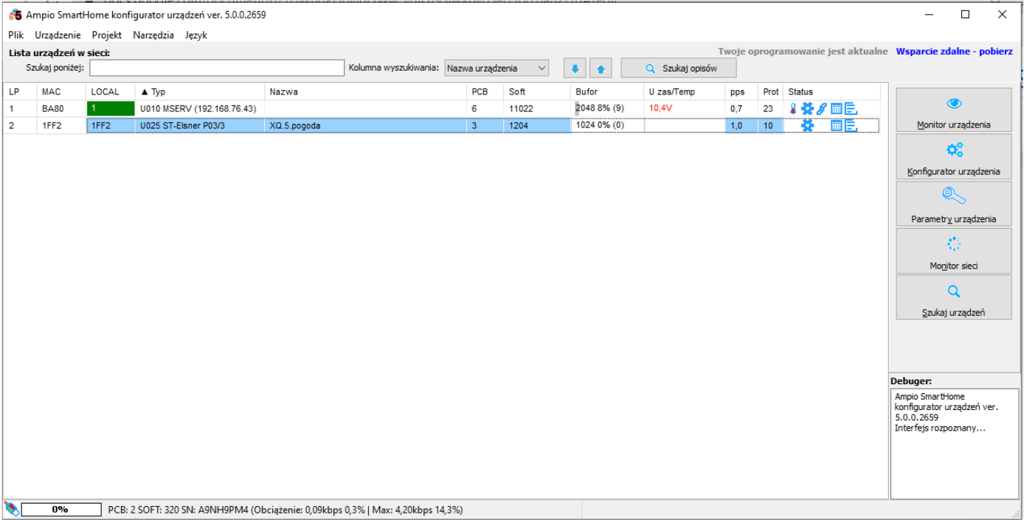Sort by the PCB column header
This screenshot has height=520, width=1024.
point(485,91)
